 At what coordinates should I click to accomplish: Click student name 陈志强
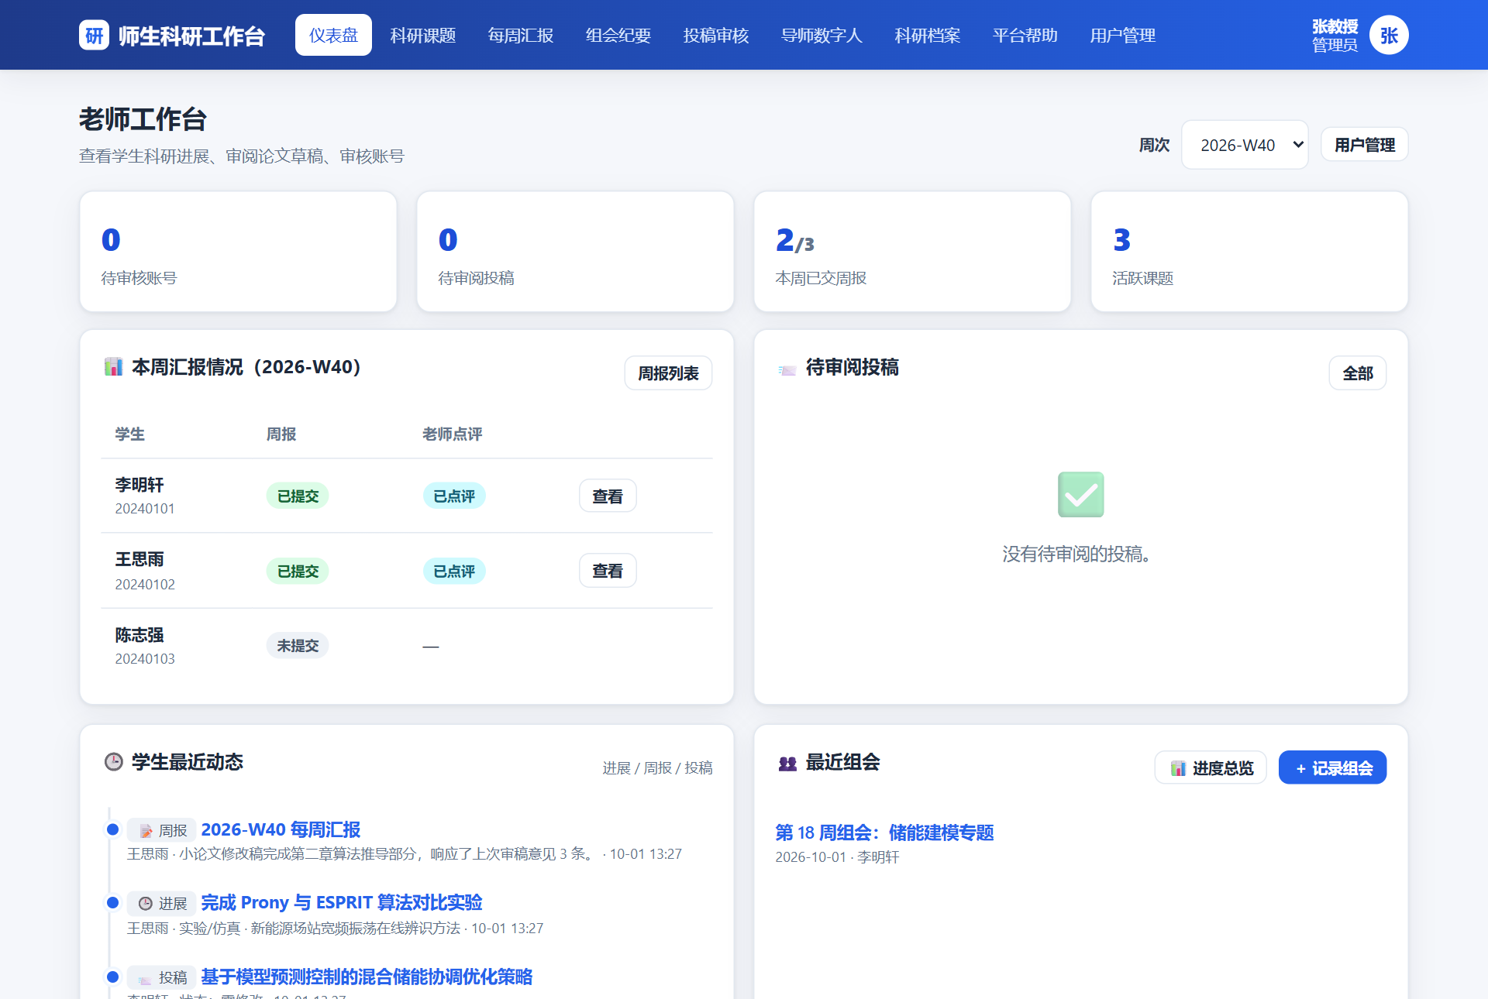coord(139,635)
